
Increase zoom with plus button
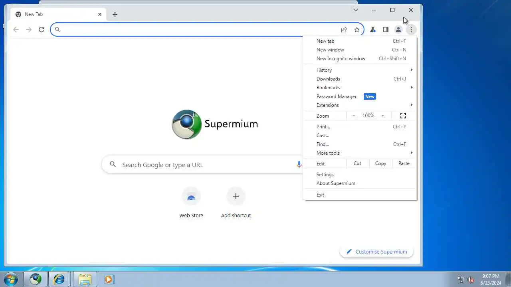[383, 116]
